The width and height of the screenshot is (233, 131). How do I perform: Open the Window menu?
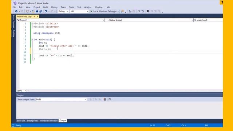[x=99, y=7]
